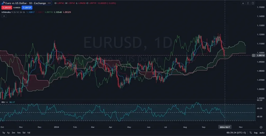The width and height of the screenshot is (266, 136).
Task: Select the 1d date range
Action: [x=29, y=133]
